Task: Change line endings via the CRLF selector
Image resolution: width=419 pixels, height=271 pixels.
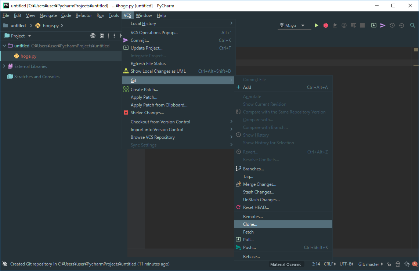Action: pyautogui.click(x=329, y=264)
